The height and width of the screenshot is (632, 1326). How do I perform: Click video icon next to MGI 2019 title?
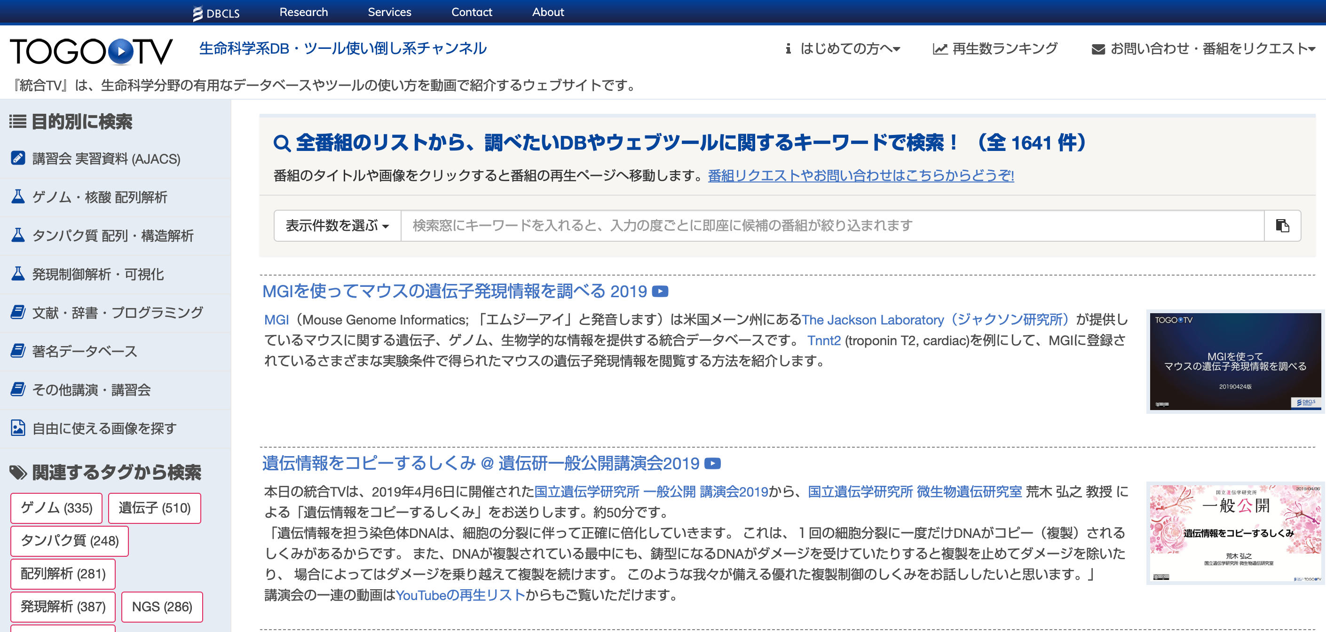click(x=660, y=292)
